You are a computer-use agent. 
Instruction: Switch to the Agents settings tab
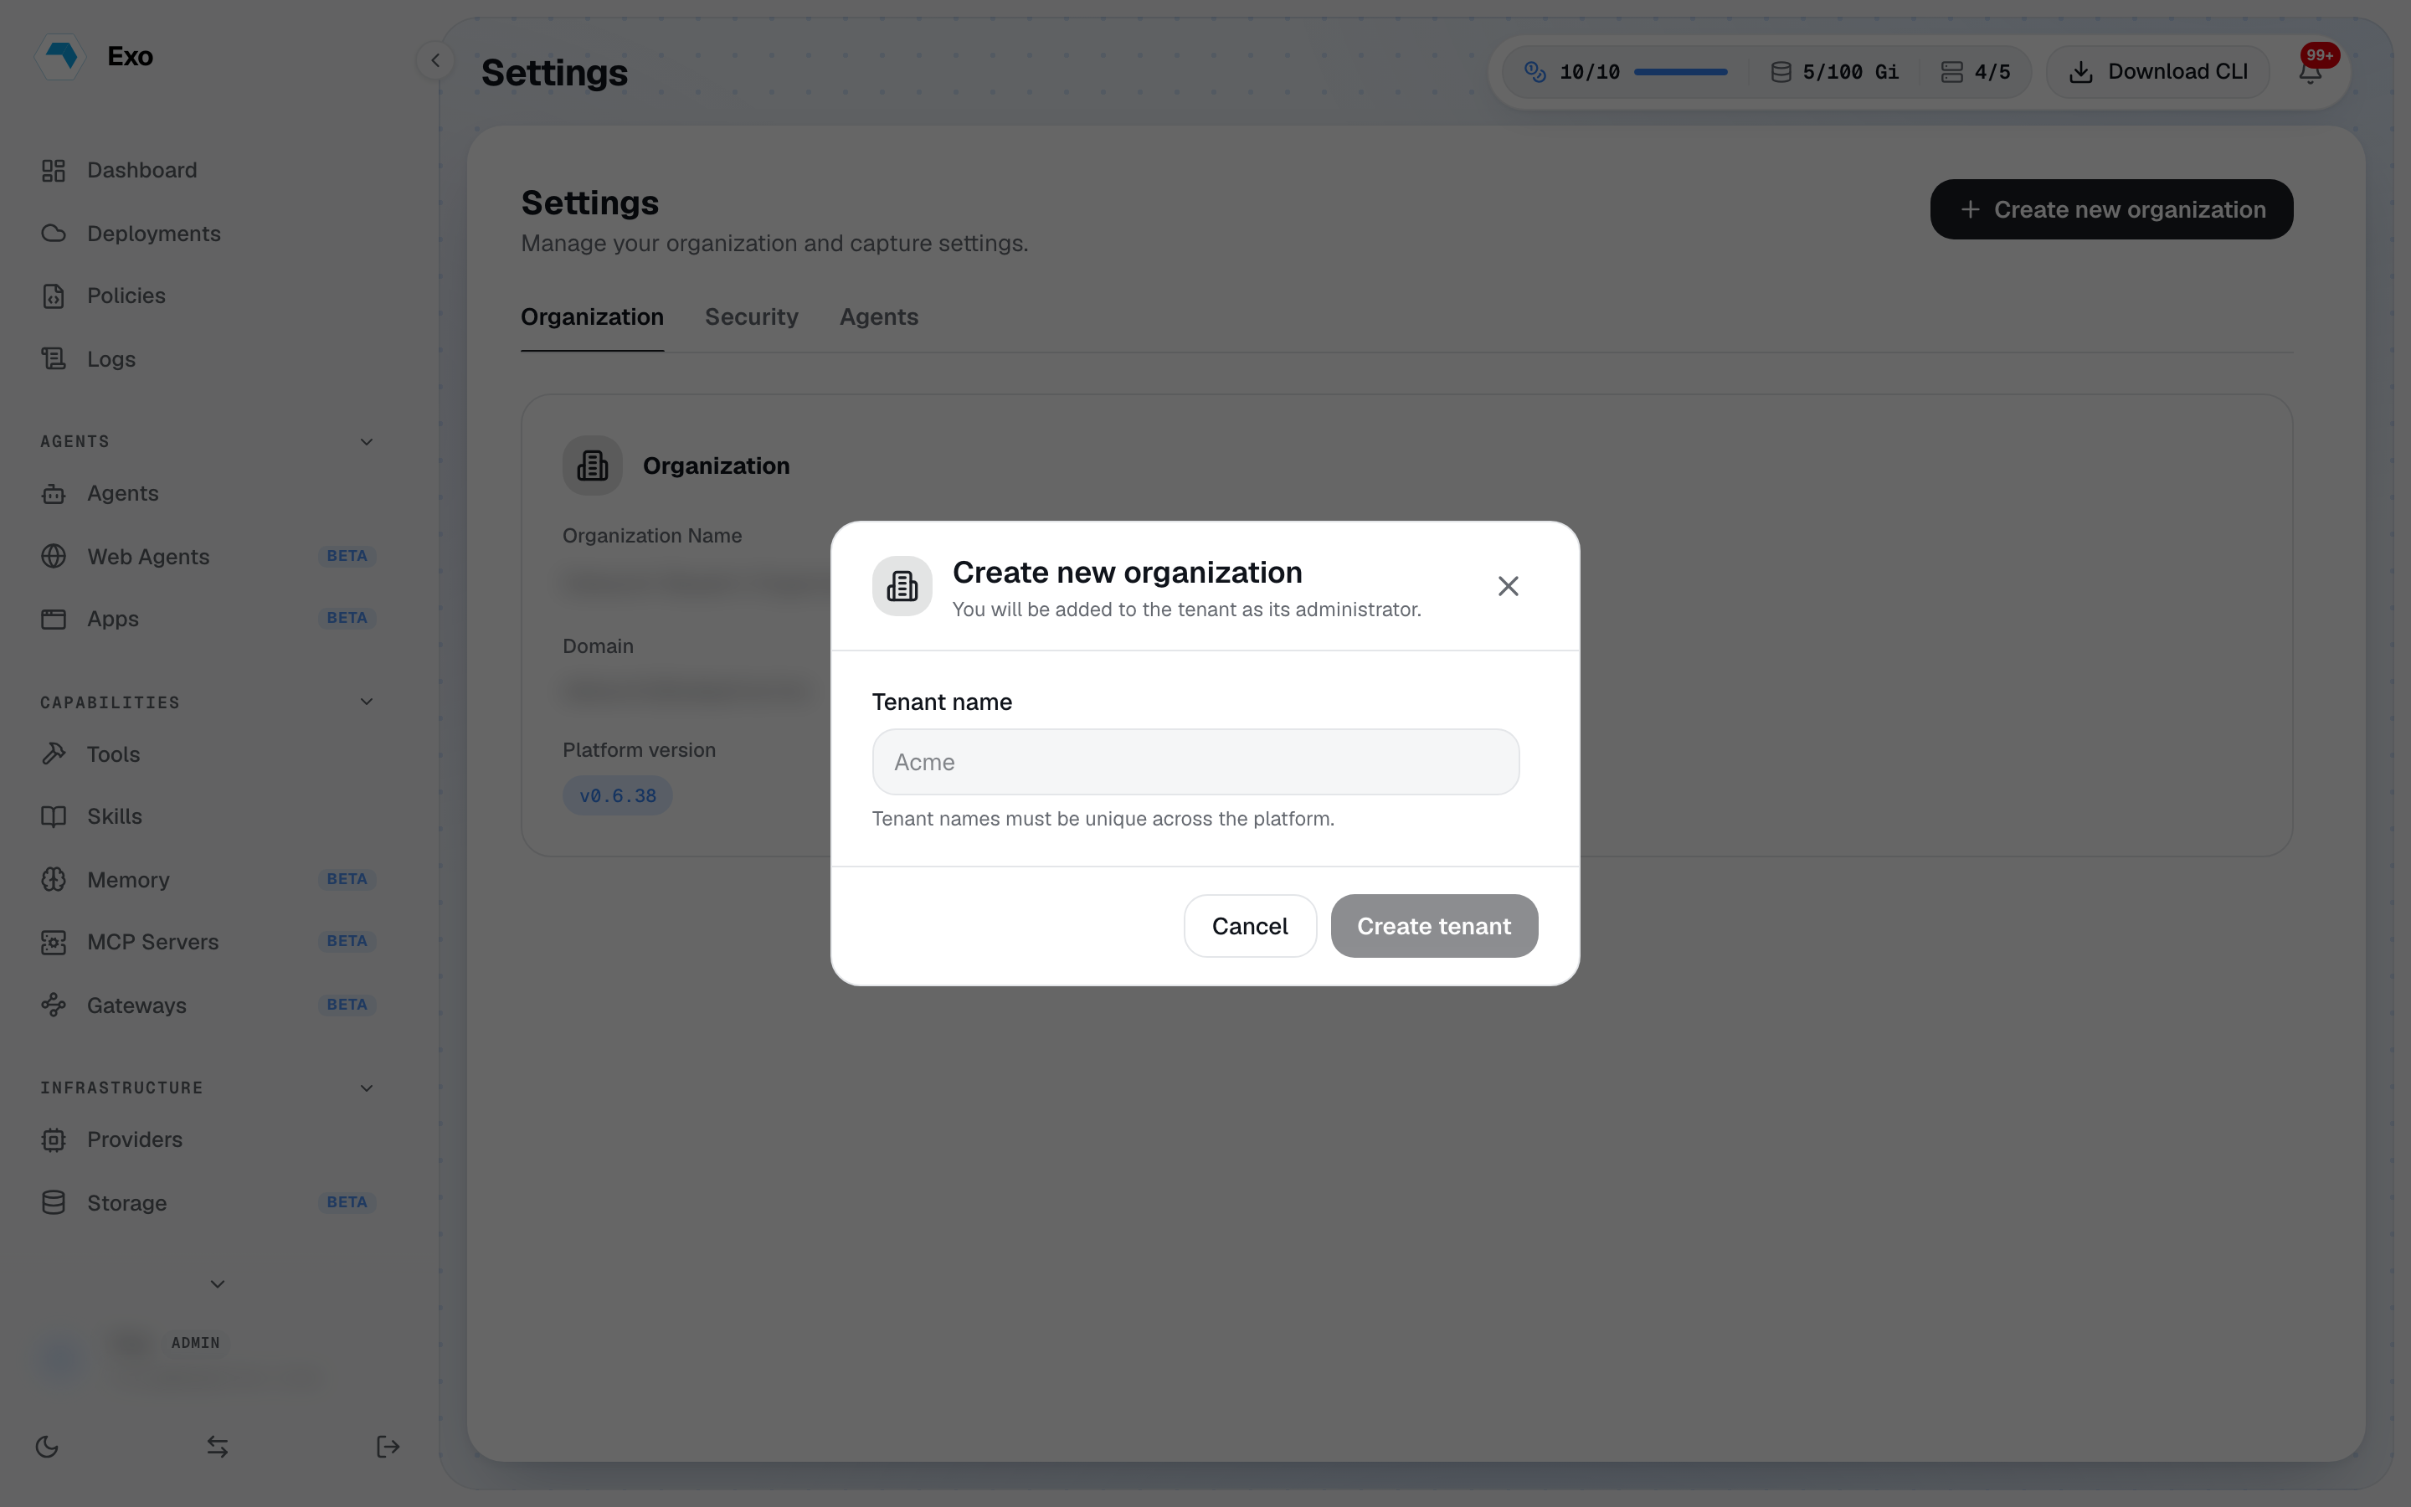point(879,317)
